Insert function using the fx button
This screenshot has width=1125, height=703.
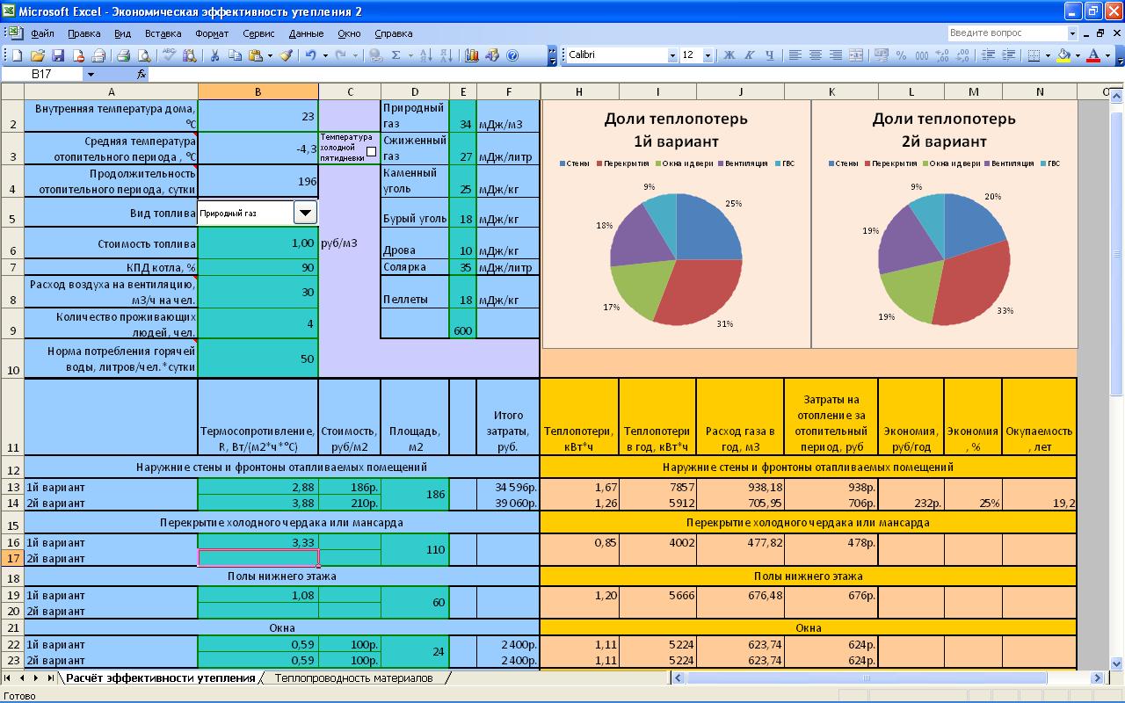141,75
